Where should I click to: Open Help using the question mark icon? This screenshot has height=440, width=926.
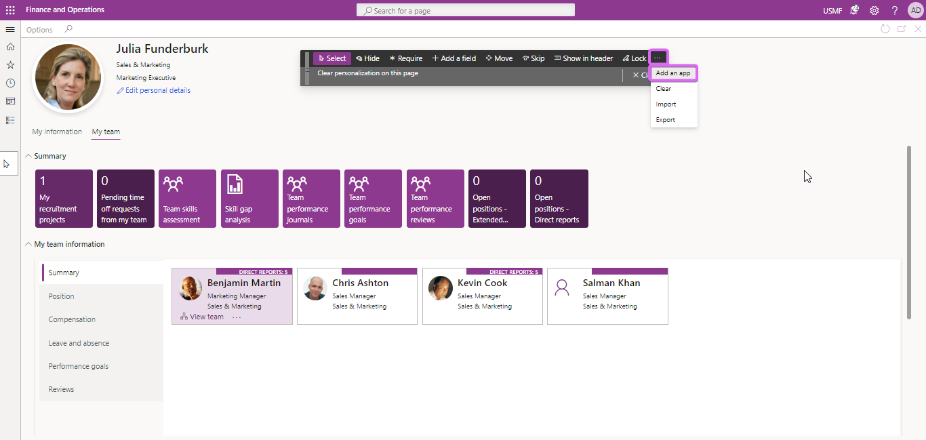point(893,10)
